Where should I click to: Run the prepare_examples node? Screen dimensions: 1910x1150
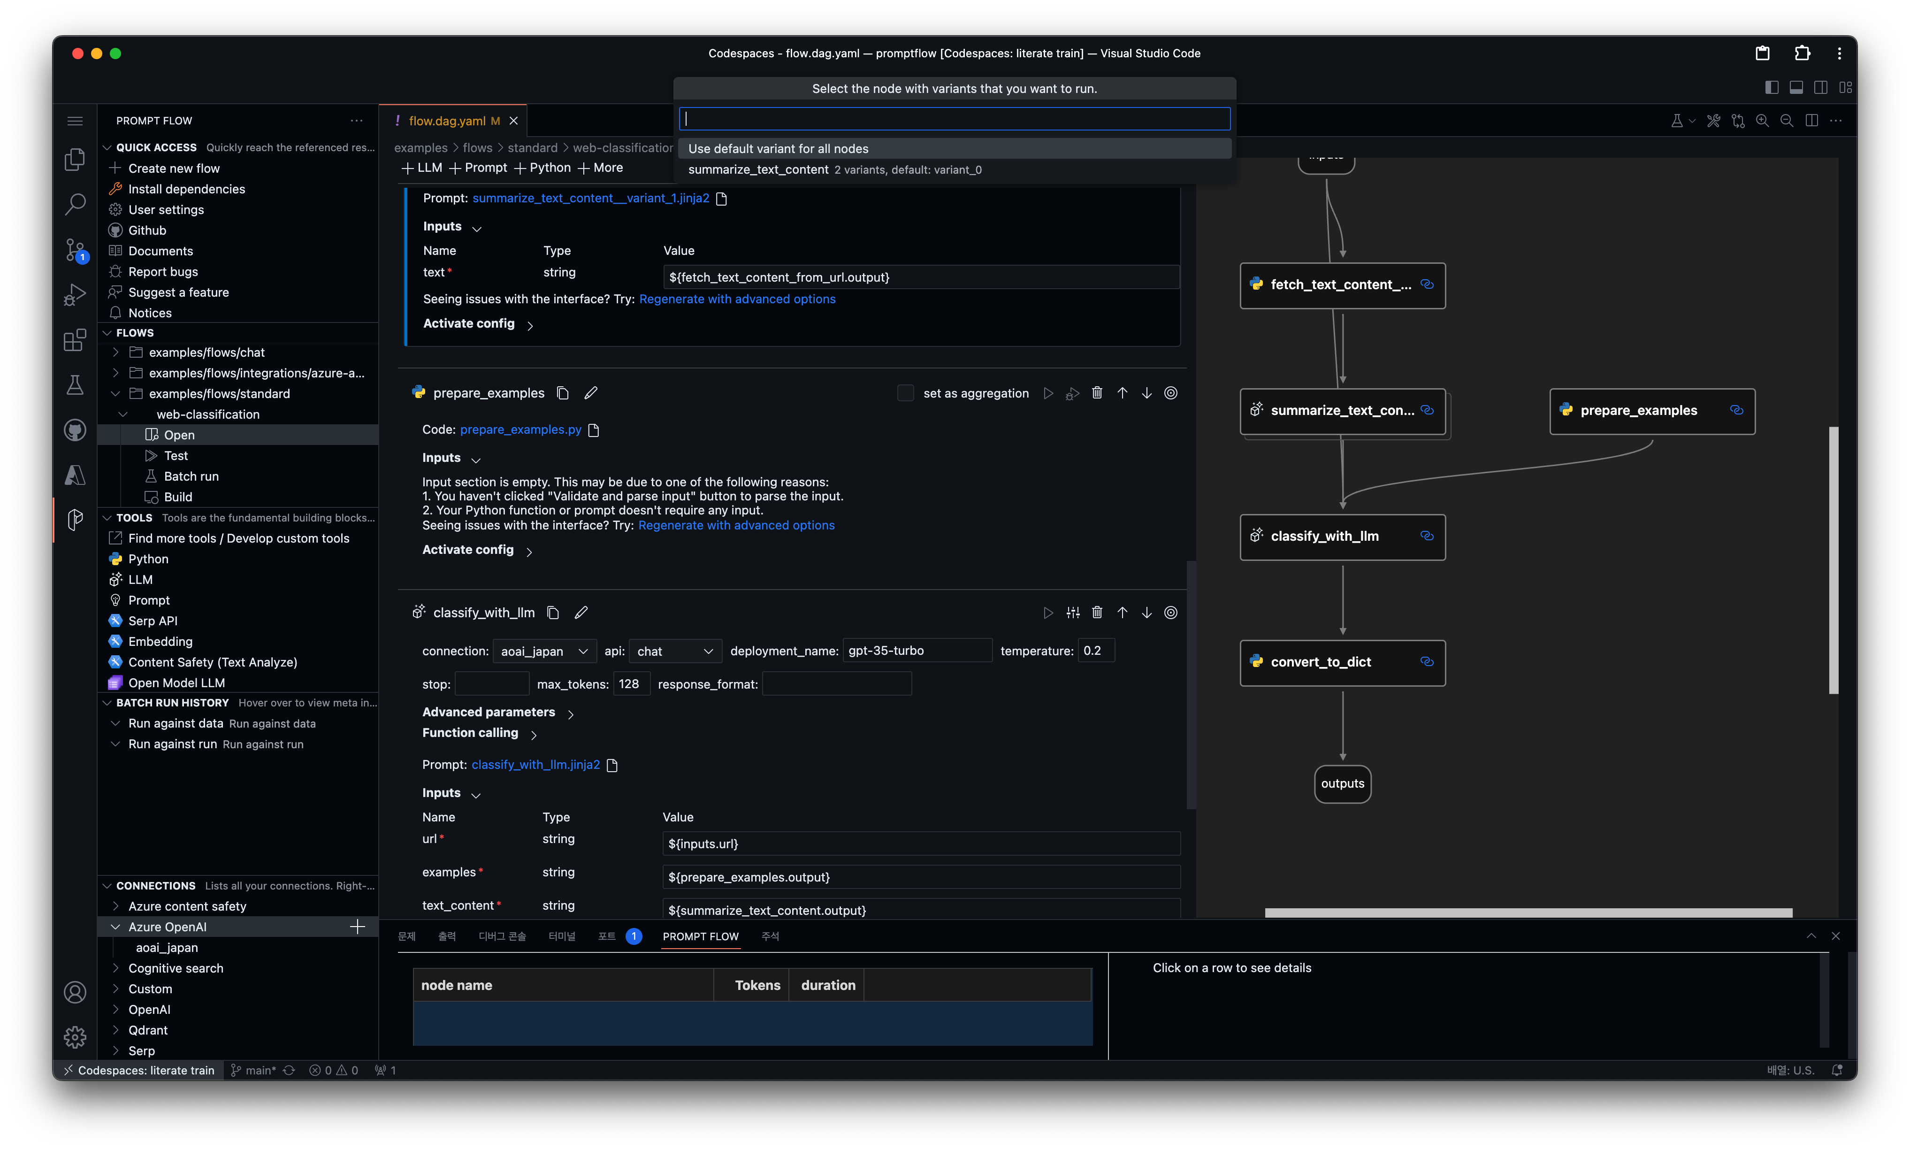pyautogui.click(x=1048, y=393)
